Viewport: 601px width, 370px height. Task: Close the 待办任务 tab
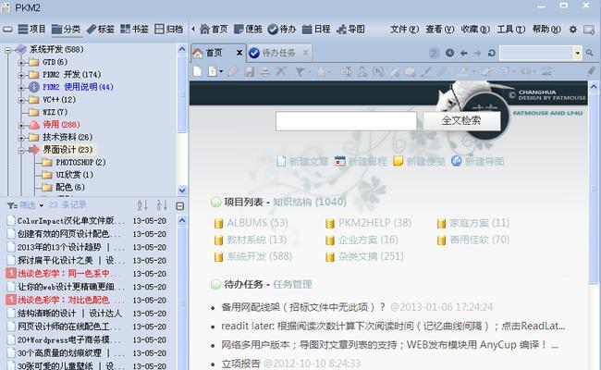point(305,53)
